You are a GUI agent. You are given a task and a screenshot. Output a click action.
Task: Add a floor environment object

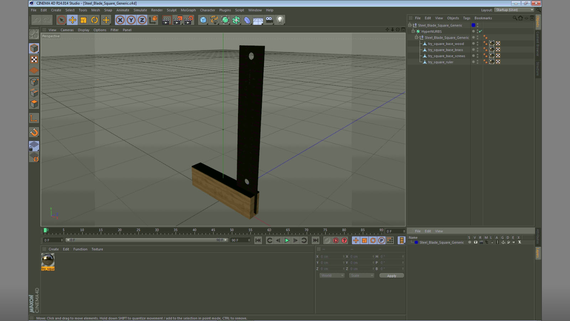258,20
